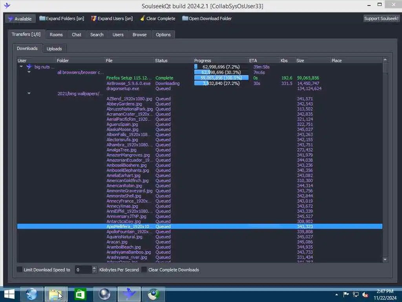The image size is (402, 302).
Task: Open Windows Start button
Action: click(x=9, y=294)
